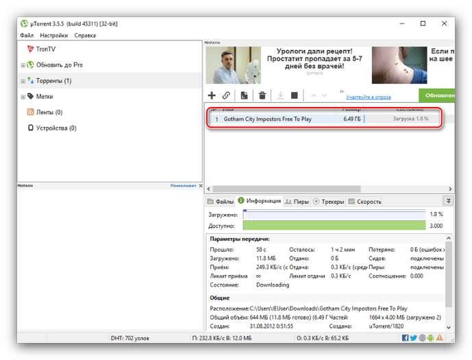
Task: Collapse details pane with double-chevron button
Action: pyautogui.click(x=448, y=201)
